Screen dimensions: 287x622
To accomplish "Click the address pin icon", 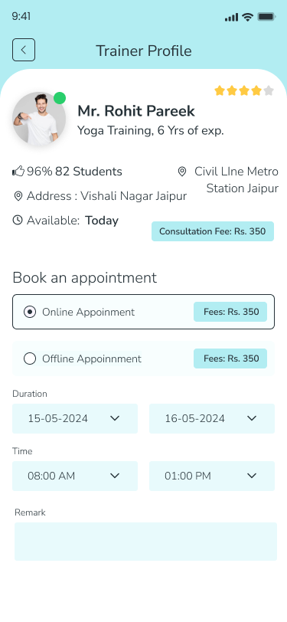I will point(18,196).
